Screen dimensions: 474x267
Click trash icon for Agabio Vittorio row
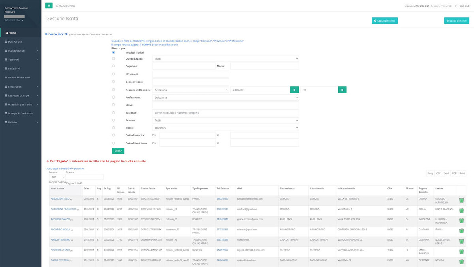click(x=461, y=261)
